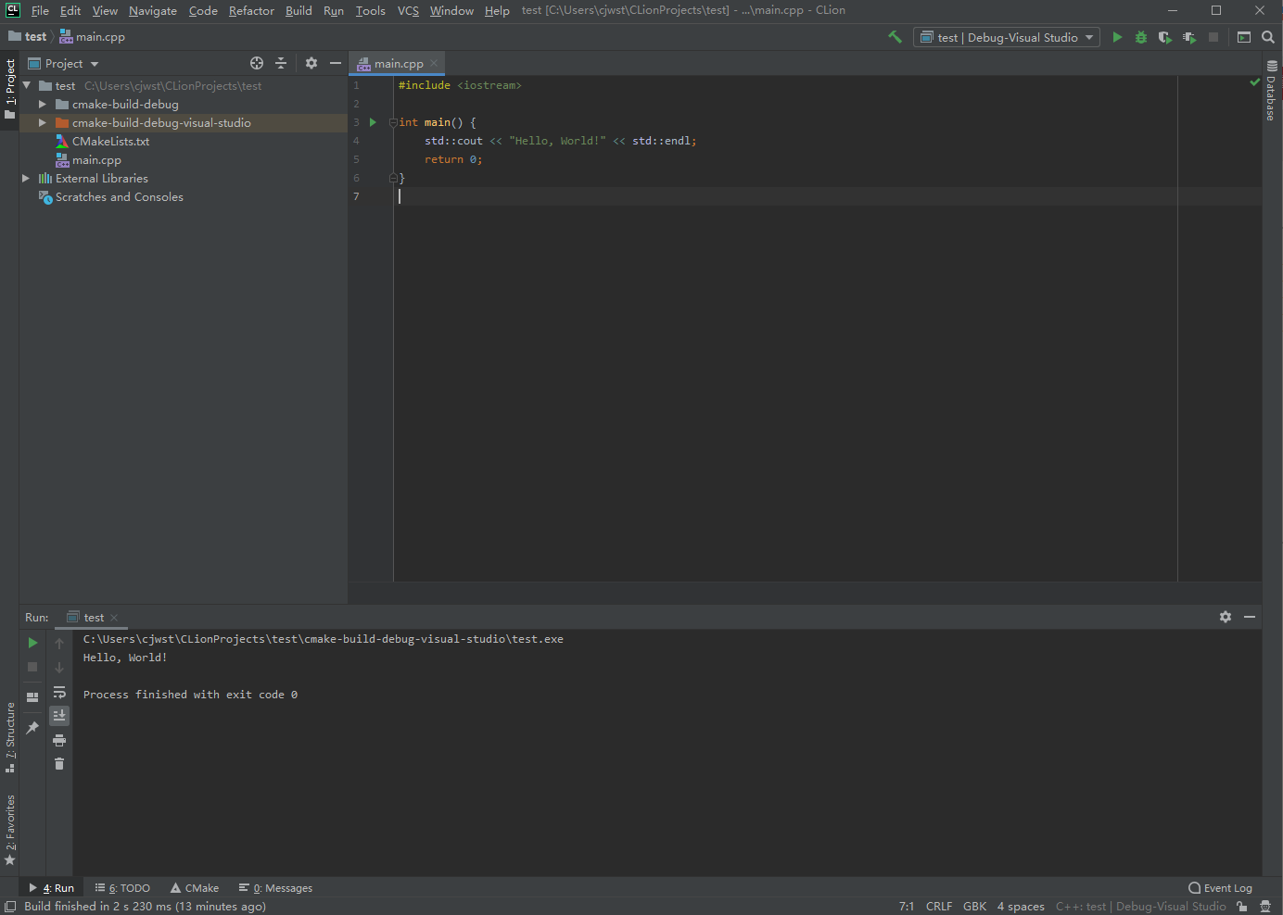Open the Navigate menu
1283x915 pixels.
tap(152, 10)
